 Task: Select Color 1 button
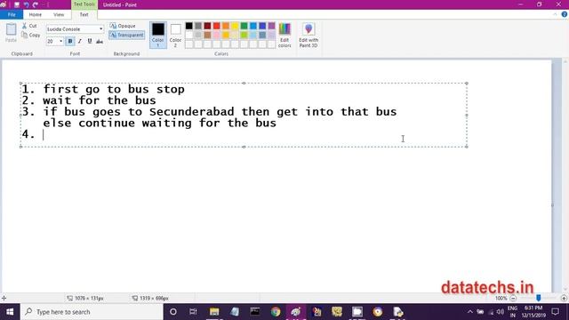[x=158, y=35]
